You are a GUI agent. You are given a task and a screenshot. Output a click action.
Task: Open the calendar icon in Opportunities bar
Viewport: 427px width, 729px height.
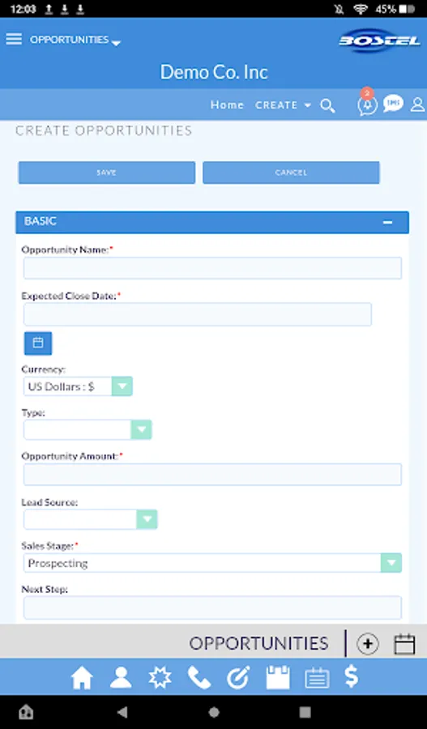(404, 644)
